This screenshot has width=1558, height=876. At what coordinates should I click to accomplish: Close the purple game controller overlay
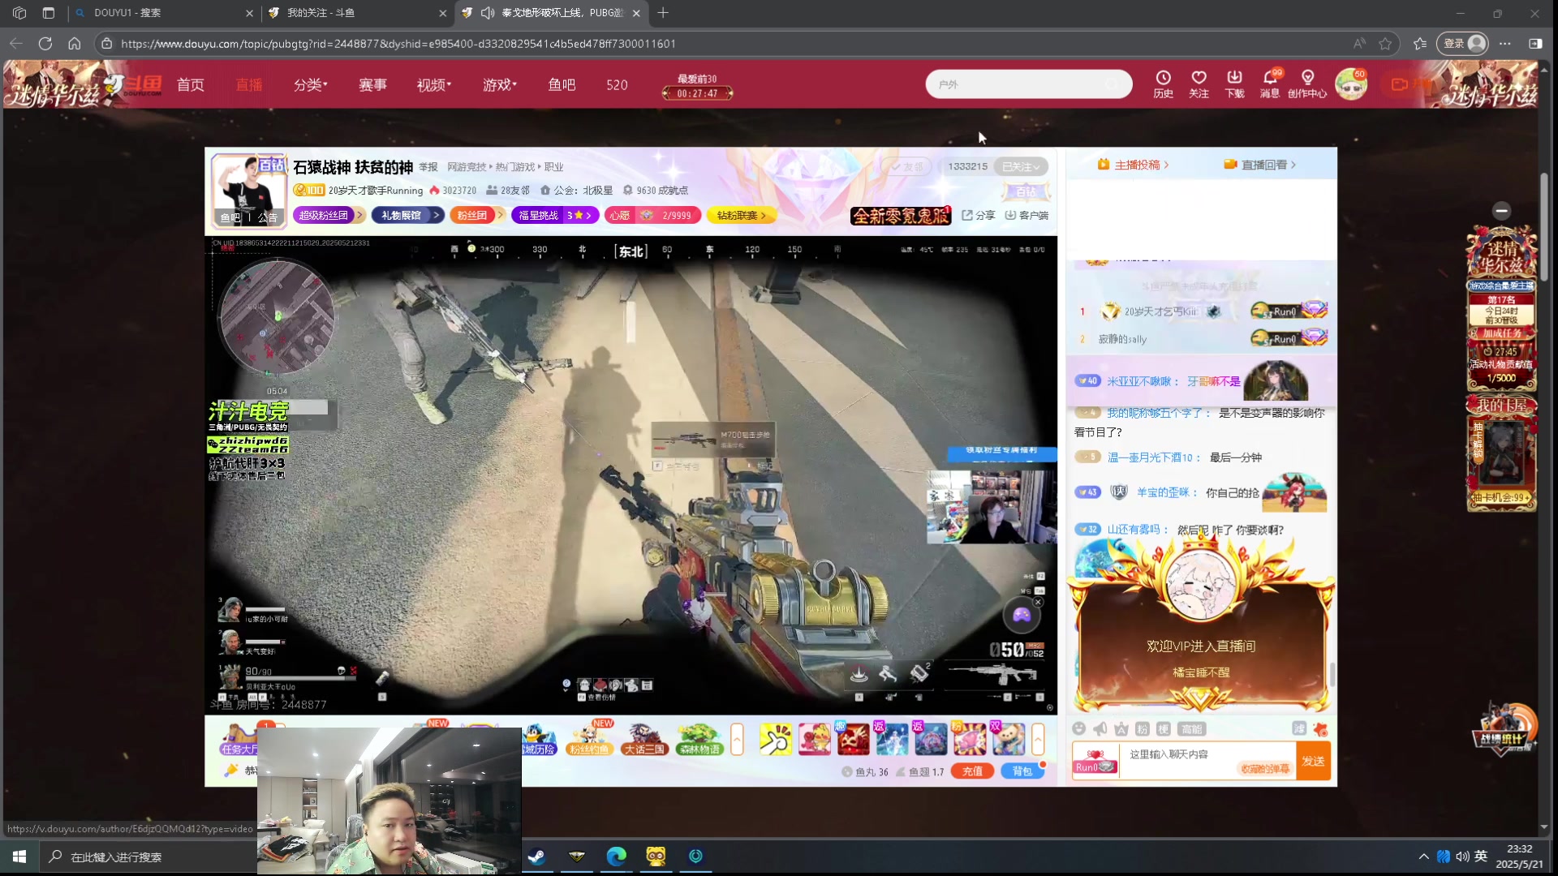[1038, 602]
